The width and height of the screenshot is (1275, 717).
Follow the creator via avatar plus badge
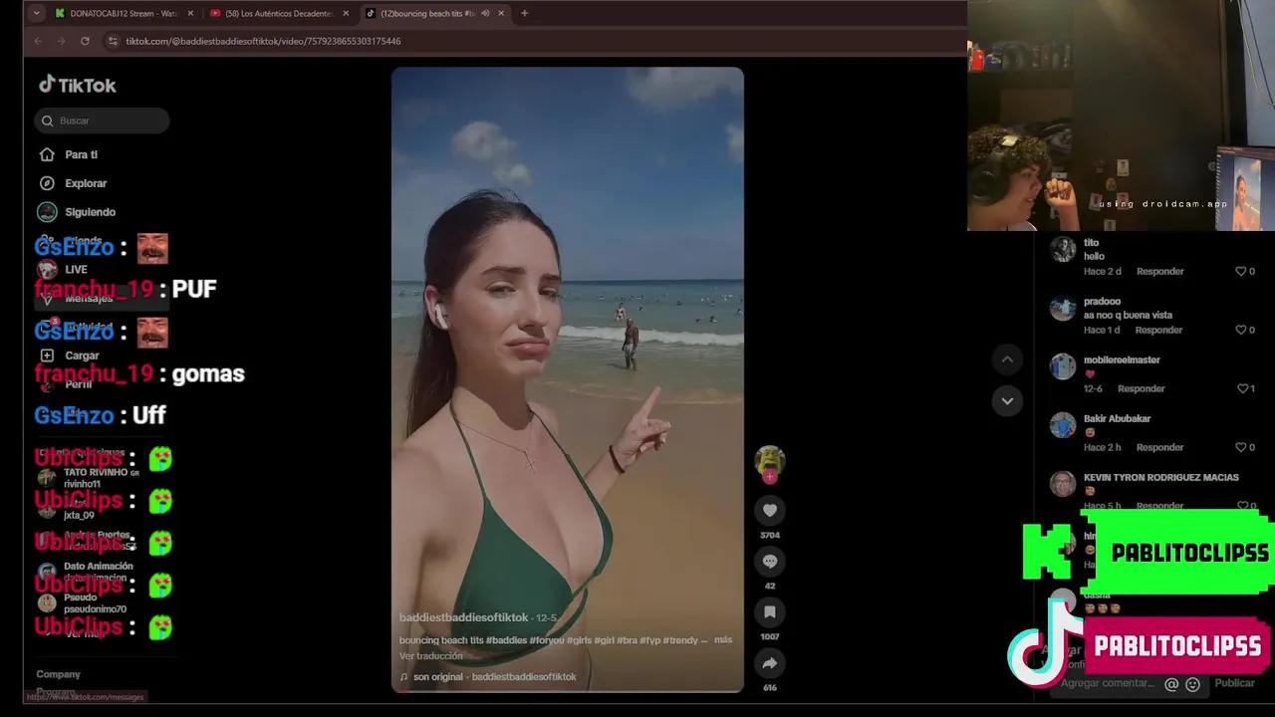click(x=769, y=478)
